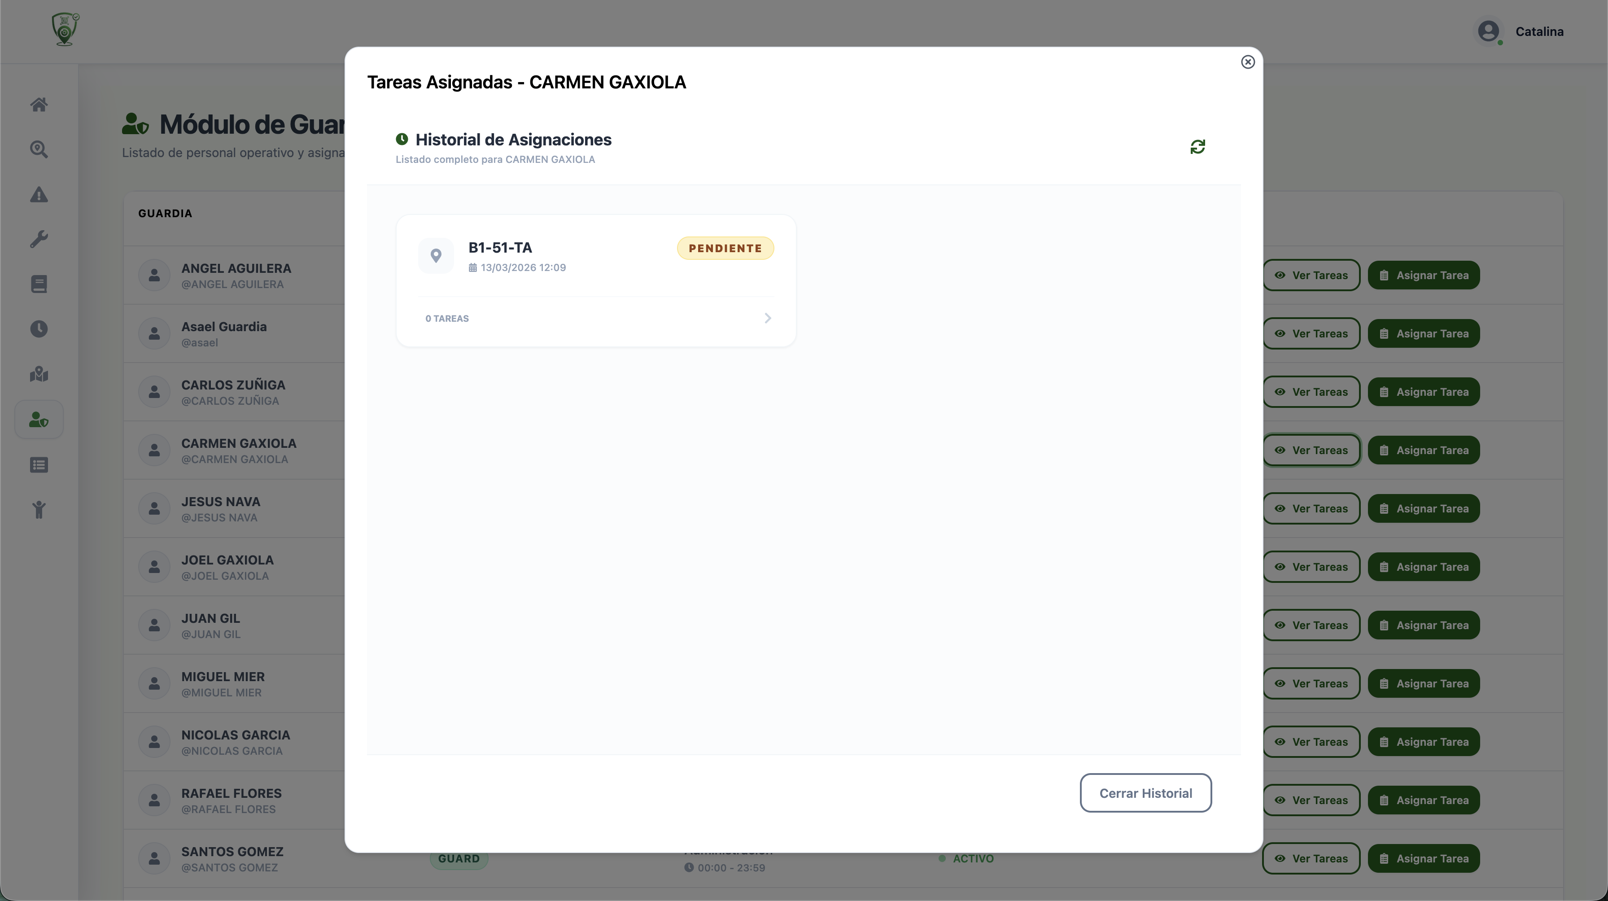The height and width of the screenshot is (901, 1608).
Task: Assign task to SANTOS GOMEZ
Action: 1423,858
